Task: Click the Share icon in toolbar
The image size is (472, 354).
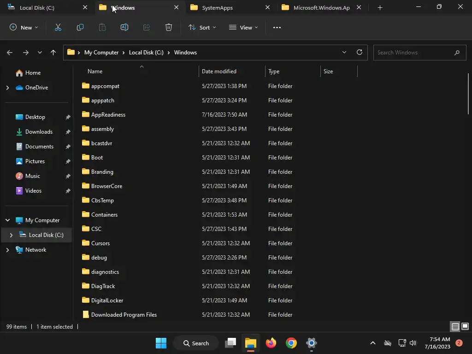Action: [x=147, y=27]
